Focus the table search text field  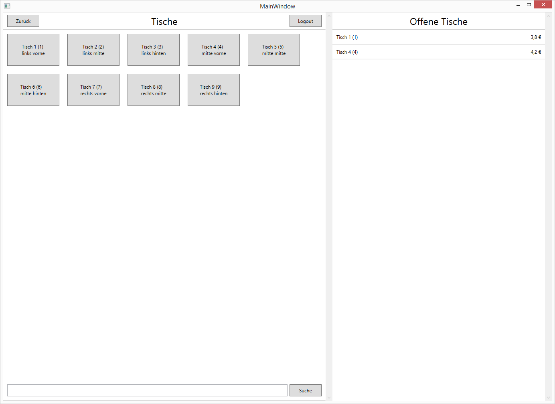pos(147,390)
